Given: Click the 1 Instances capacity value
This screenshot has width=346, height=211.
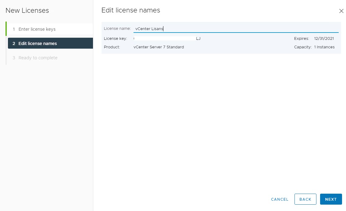Looking at the screenshot, I should (x=324, y=47).
